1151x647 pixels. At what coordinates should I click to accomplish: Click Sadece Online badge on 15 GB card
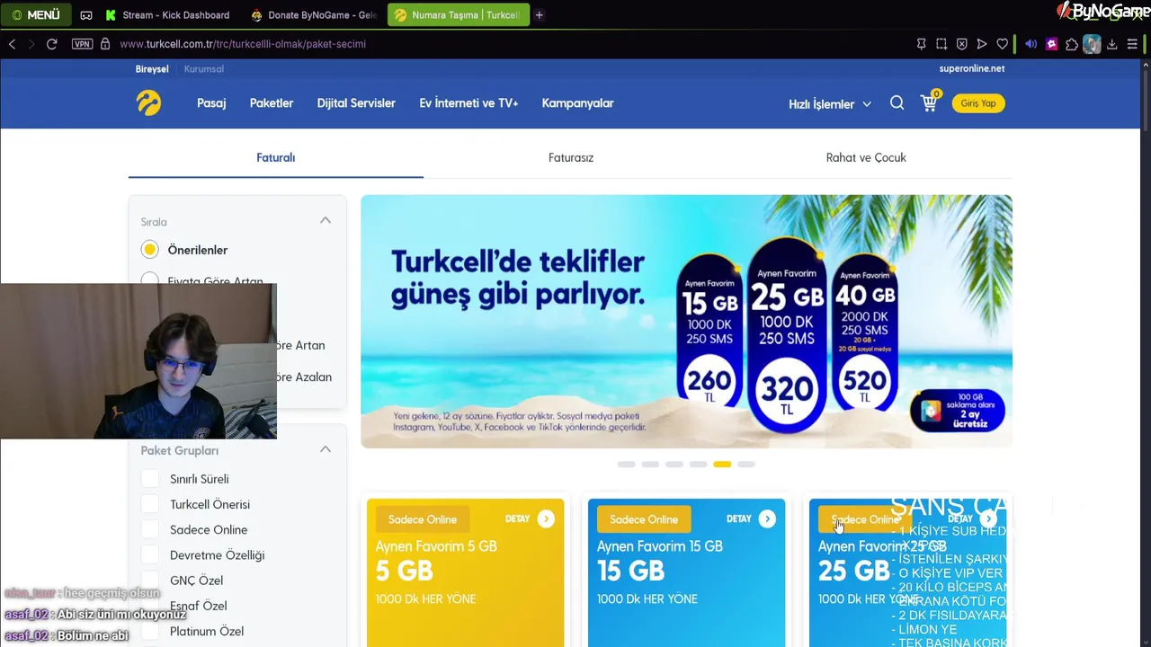coord(644,519)
